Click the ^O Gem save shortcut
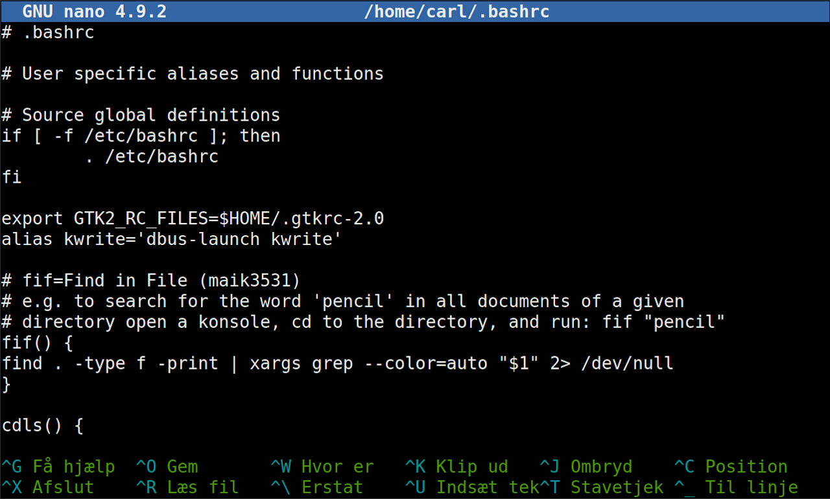Image resolution: width=830 pixels, height=499 pixels. pos(167,467)
